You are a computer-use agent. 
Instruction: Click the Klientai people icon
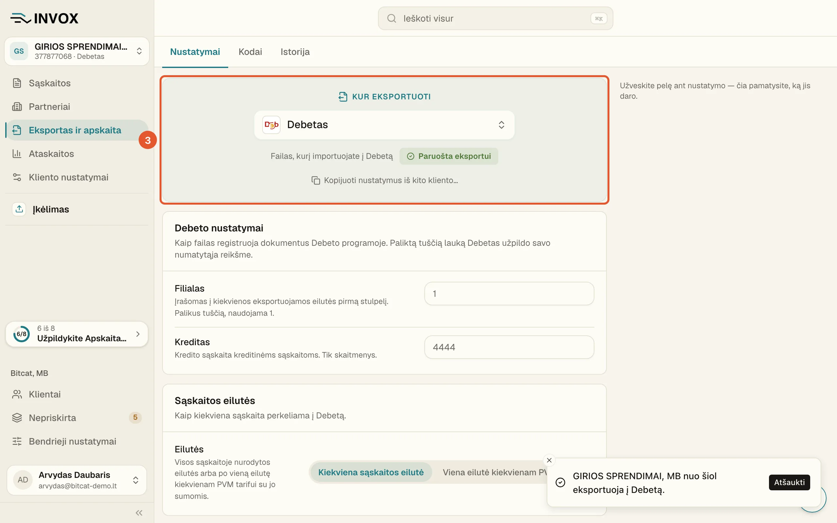point(17,394)
